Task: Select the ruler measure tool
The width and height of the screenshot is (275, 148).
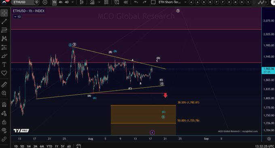Action: pos(4,85)
